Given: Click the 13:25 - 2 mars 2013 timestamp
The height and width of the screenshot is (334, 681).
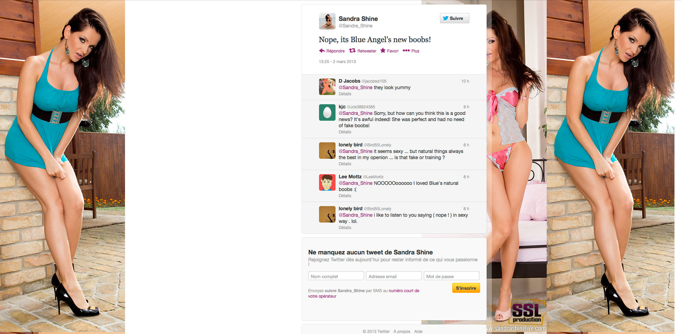Looking at the screenshot, I should coord(337,62).
